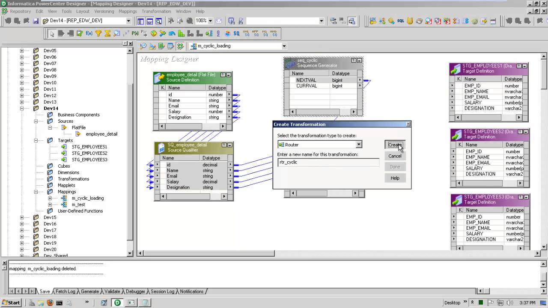Click the yellow U Union icon
The height and width of the screenshot is (308, 548).
click(x=410, y=21)
